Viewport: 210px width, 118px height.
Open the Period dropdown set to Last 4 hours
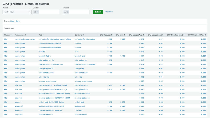[x=17, y=12]
